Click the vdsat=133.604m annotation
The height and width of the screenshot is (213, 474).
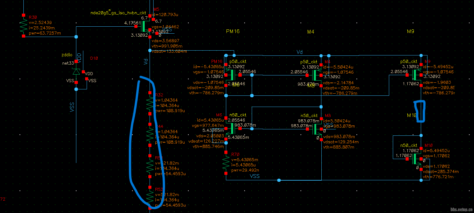pos(169,51)
